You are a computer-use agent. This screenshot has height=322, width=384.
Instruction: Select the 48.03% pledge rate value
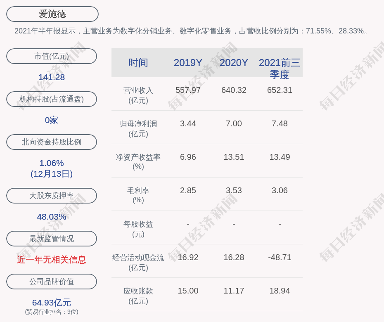point(52,217)
